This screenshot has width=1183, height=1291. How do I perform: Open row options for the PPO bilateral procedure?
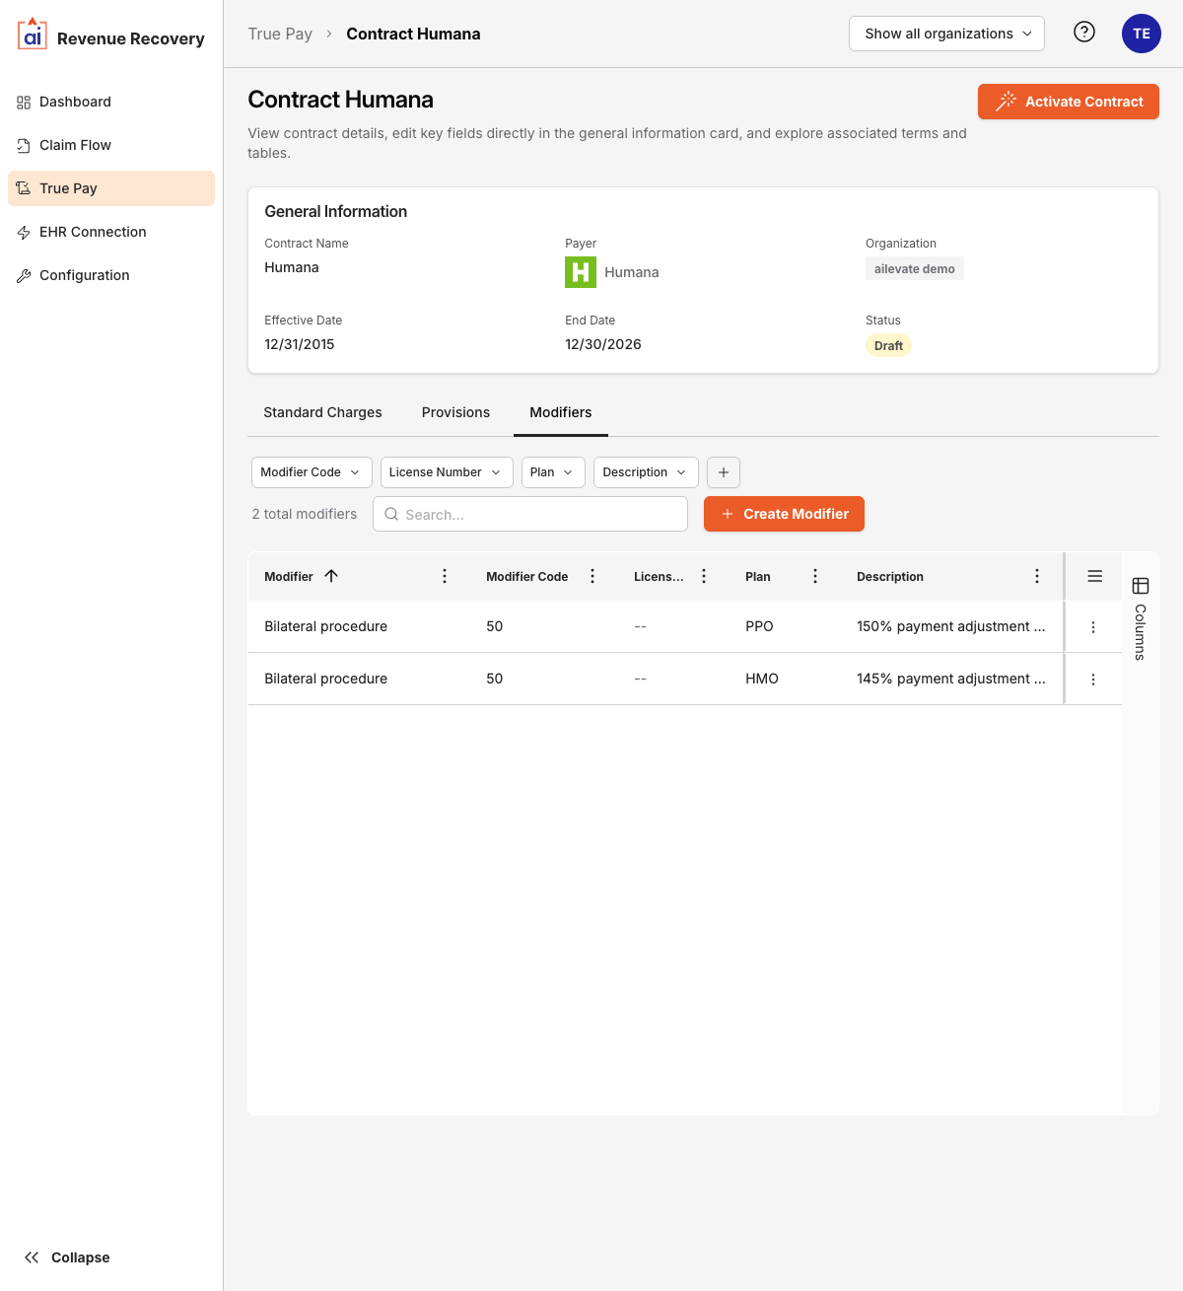click(x=1092, y=626)
